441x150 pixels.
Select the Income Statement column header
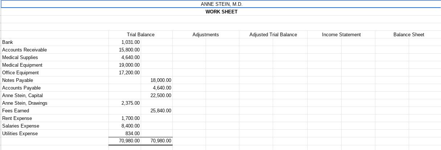(341, 34)
